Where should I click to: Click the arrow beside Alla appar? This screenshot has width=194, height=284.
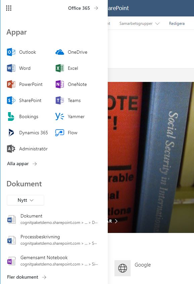(35, 164)
